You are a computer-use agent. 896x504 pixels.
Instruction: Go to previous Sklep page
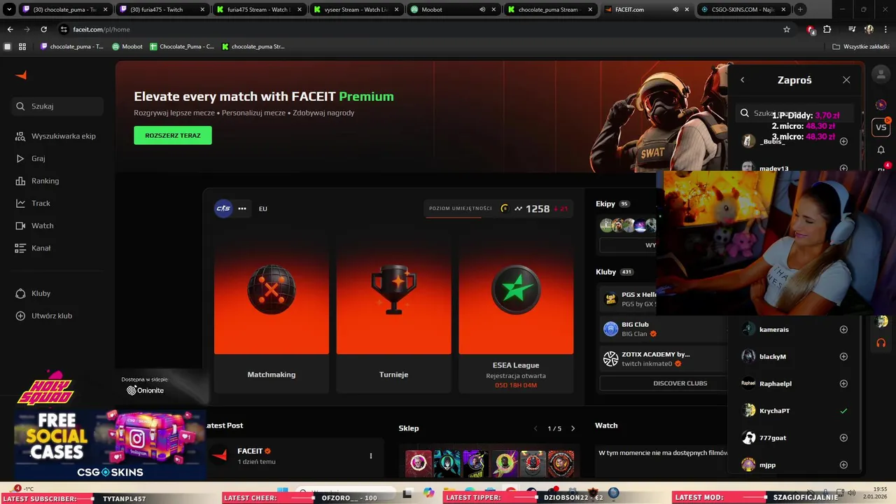tap(536, 428)
